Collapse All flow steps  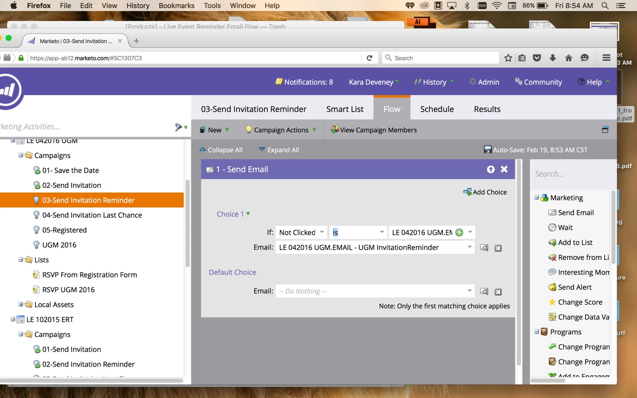(x=221, y=150)
